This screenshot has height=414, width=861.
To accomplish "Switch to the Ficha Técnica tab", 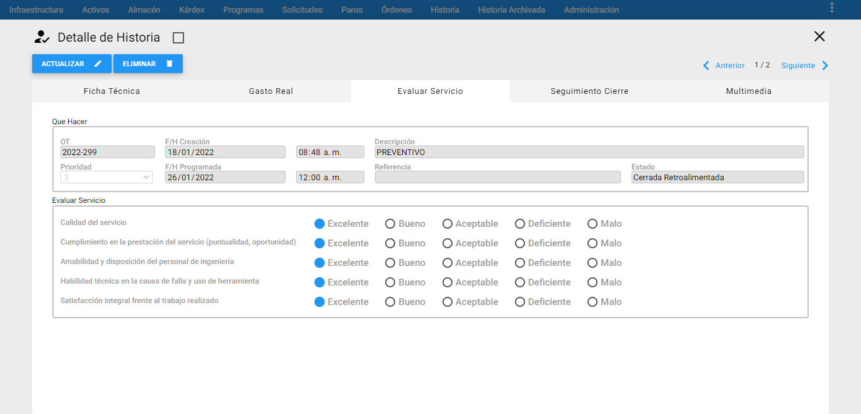I will 112,91.
